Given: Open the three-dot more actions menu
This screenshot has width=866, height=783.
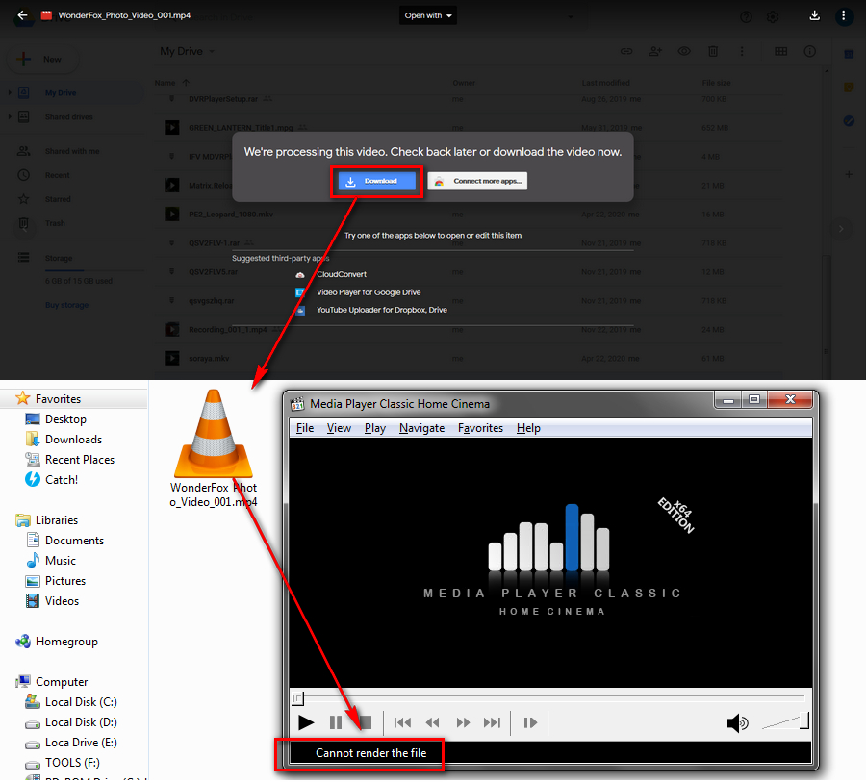Looking at the screenshot, I should [843, 15].
